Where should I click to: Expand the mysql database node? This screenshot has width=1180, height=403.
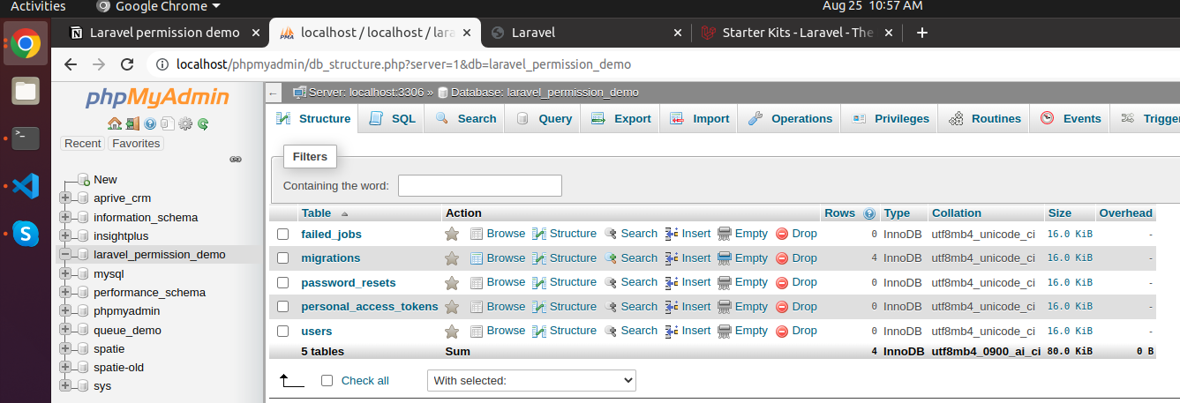tap(65, 273)
